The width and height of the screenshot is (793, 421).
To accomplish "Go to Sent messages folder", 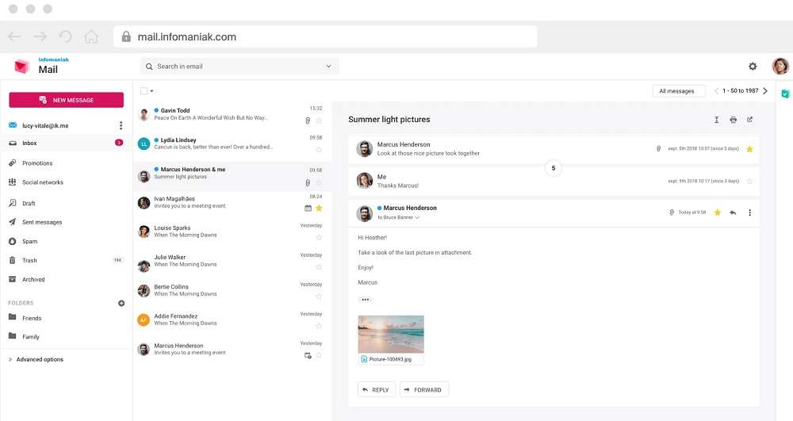I will click(x=41, y=222).
